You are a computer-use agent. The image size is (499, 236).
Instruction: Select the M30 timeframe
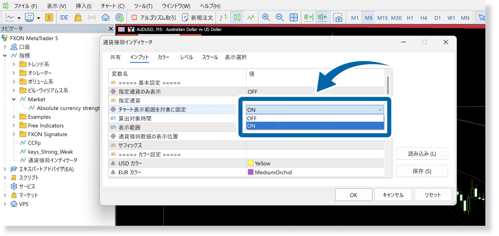pyautogui.click(x=396, y=18)
